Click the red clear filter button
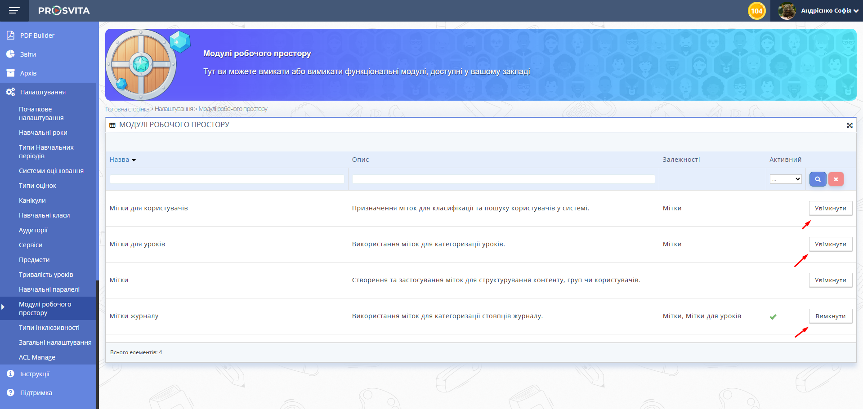The height and width of the screenshot is (409, 863). click(x=836, y=179)
